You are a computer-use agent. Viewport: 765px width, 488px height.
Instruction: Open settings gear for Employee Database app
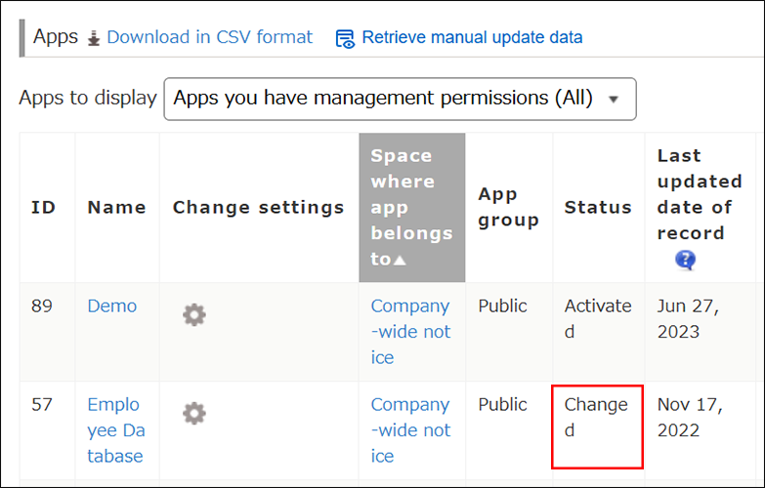click(x=194, y=413)
